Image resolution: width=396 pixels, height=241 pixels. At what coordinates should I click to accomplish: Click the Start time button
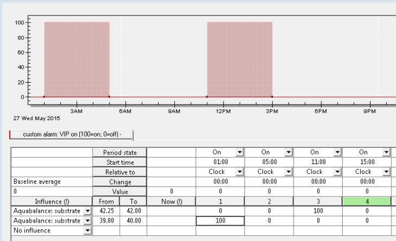click(119, 162)
